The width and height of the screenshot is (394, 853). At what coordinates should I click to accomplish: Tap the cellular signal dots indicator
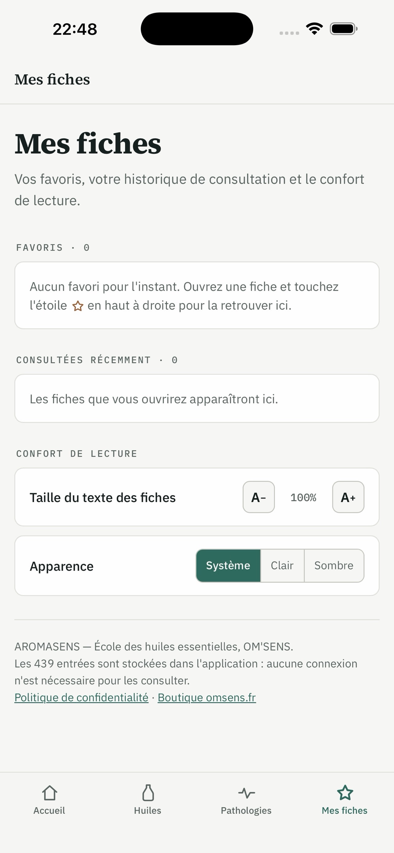[289, 33]
